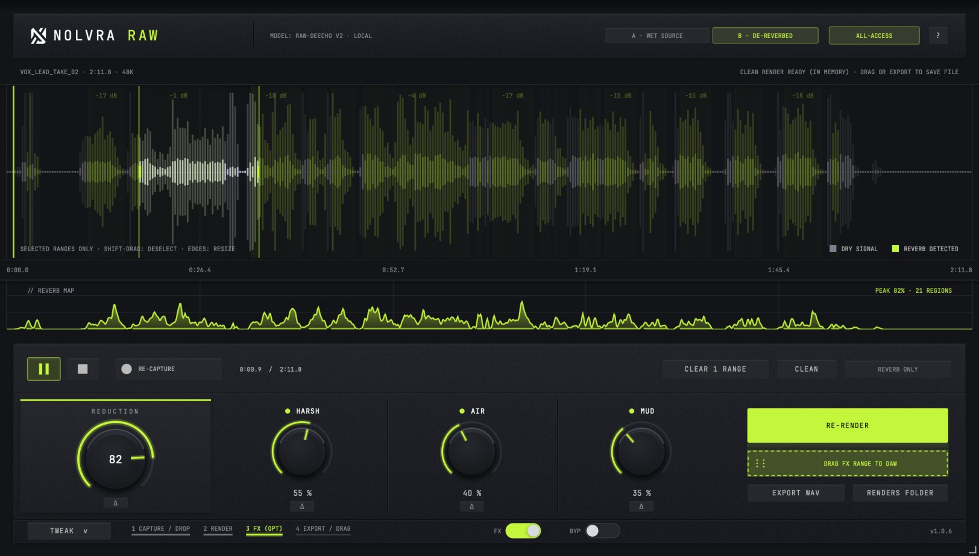Click the Nolvra logo icon
Viewport: 979px width, 556px height.
(39, 36)
